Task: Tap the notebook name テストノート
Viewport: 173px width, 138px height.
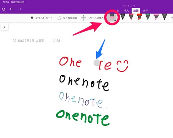Action: click(x=129, y=6)
